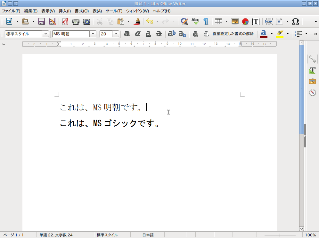
Task: Open the sidebar Properties wrench
Action: click(313, 59)
